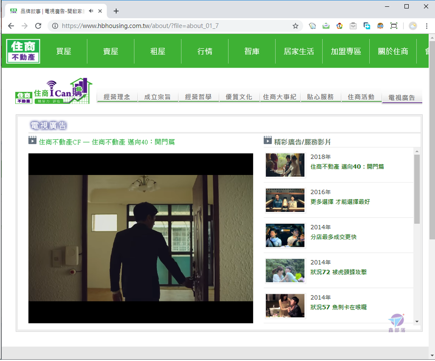The image size is (435, 361).
Task: Select the 電視廣告 tab
Action: (x=402, y=98)
